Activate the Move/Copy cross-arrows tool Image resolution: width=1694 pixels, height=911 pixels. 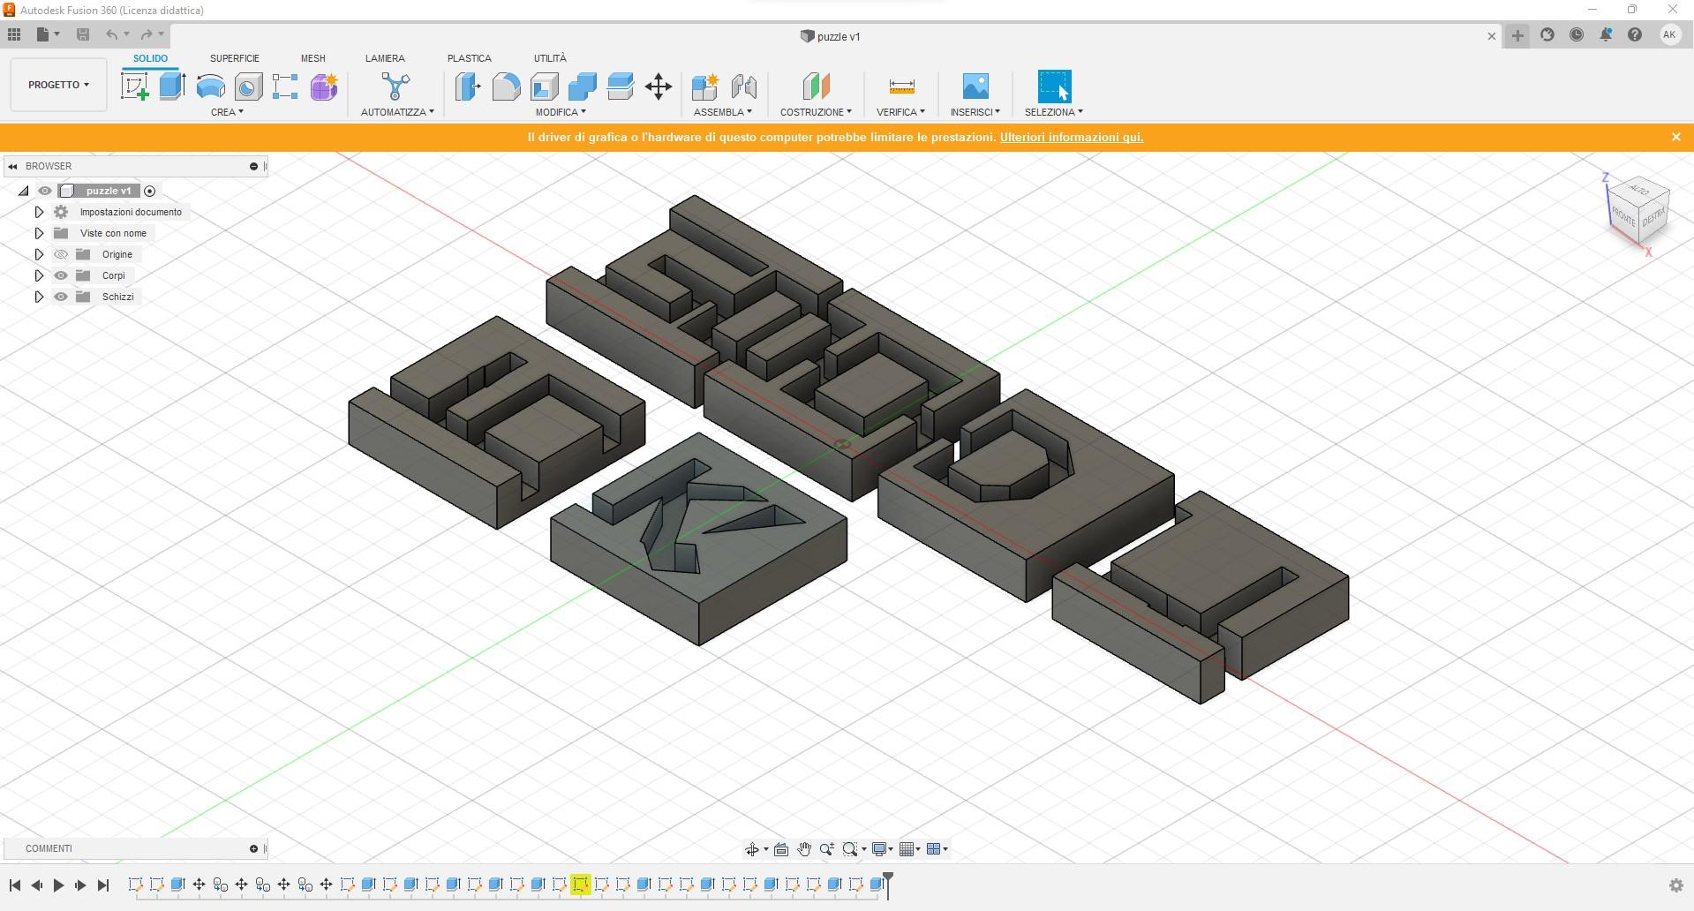pos(659,87)
